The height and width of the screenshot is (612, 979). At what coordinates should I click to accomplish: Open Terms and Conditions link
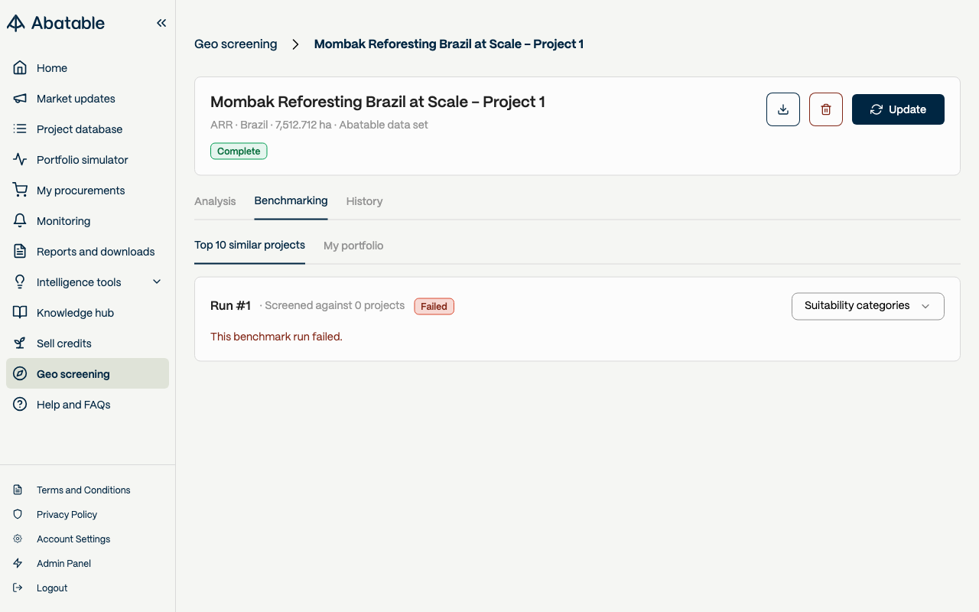pos(83,490)
